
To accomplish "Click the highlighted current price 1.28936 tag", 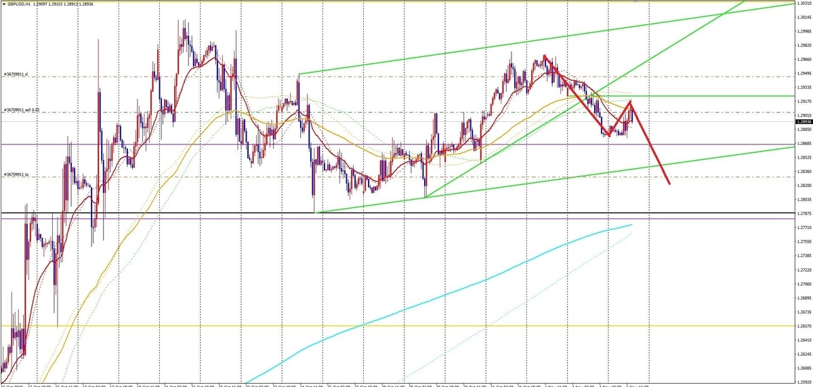I will click(804, 122).
